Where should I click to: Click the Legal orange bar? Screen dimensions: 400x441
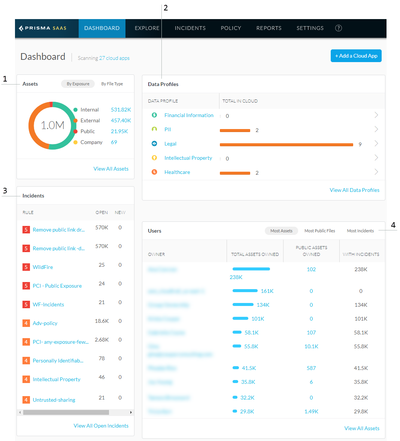pyautogui.click(x=286, y=144)
